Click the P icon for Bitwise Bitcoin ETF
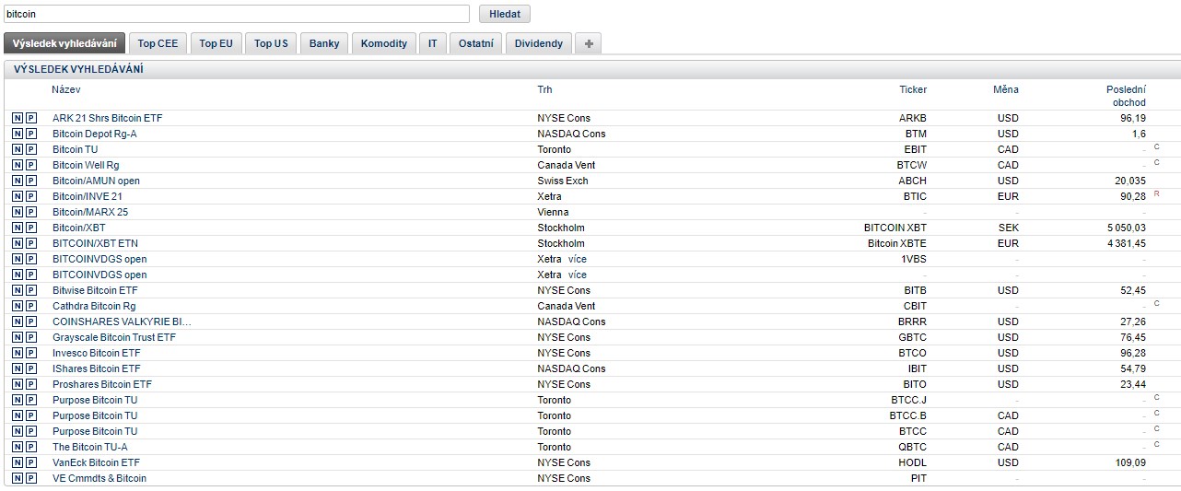The width and height of the screenshot is (1181, 491). (x=30, y=290)
